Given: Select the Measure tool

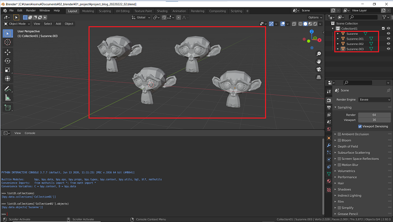Looking at the screenshot, I should [x=7, y=98].
